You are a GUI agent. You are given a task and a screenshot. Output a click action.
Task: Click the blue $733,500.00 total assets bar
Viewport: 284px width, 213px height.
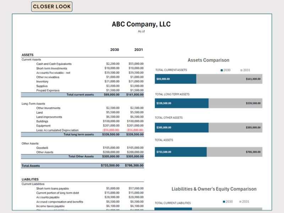[181, 152]
